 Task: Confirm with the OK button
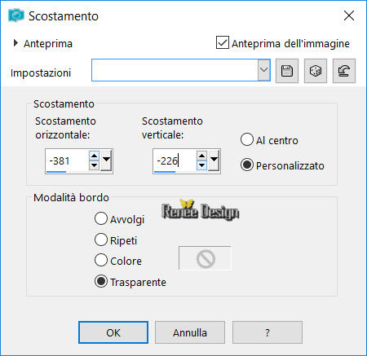pos(113,332)
